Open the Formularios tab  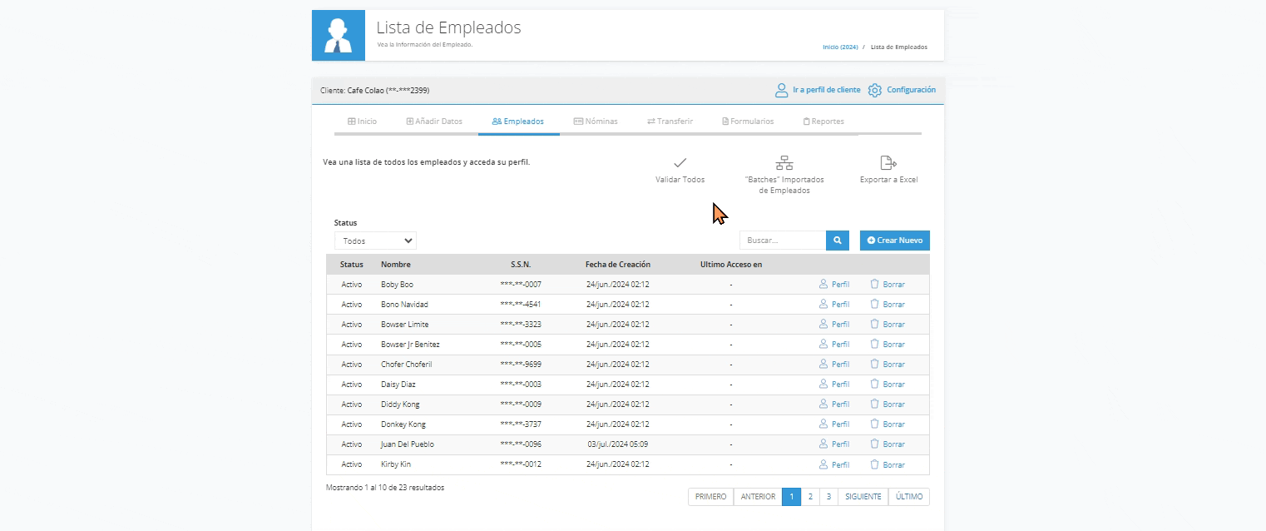tap(748, 122)
